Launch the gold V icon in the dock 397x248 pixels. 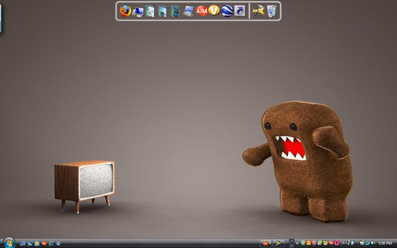[214, 10]
